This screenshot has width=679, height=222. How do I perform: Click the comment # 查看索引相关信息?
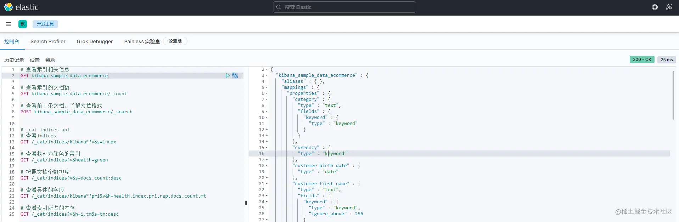(x=45, y=70)
